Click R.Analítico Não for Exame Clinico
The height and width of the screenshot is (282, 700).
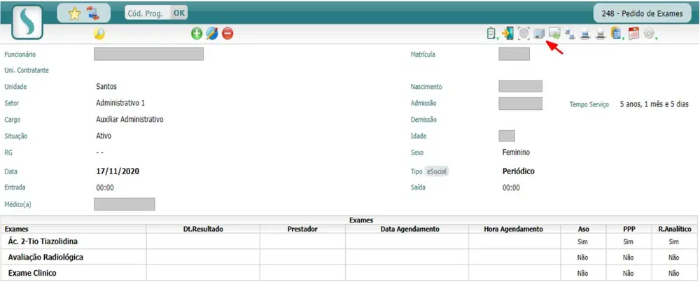pyautogui.click(x=674, y=273)
